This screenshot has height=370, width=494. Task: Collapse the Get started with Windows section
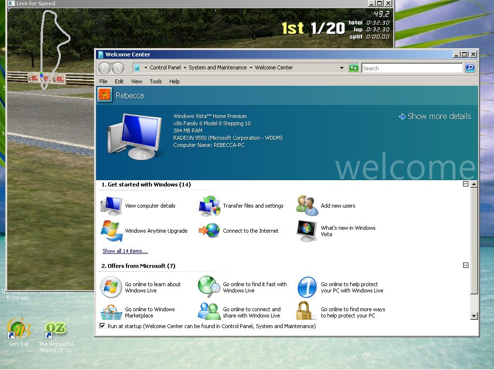(466, 184)
